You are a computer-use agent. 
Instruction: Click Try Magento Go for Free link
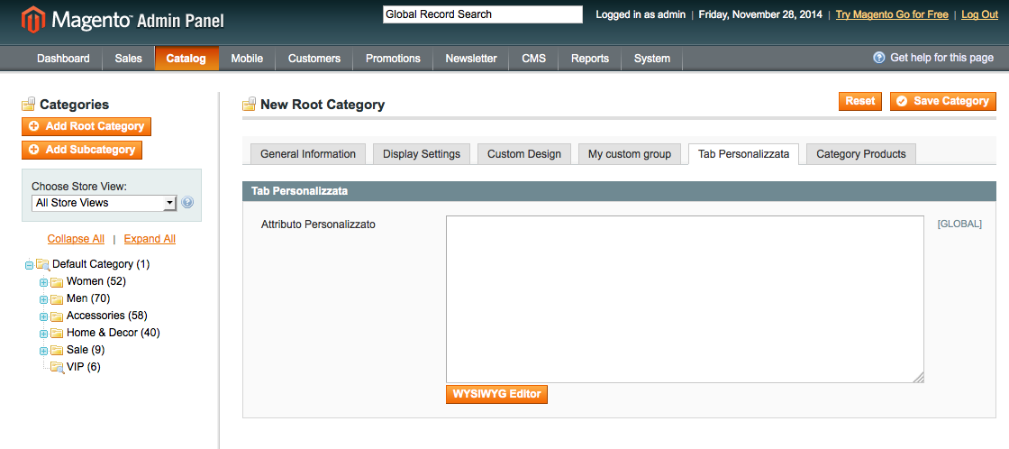892,14
